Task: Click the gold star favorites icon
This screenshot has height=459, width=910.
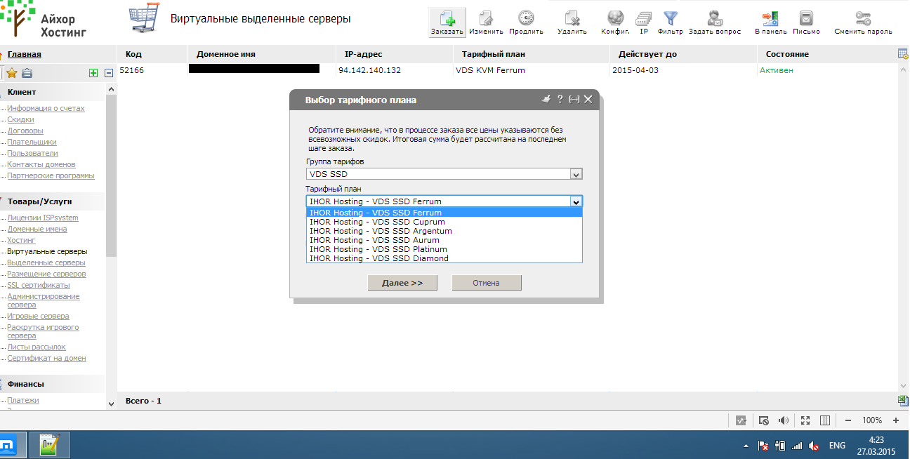Action: [x=12, y=73]
